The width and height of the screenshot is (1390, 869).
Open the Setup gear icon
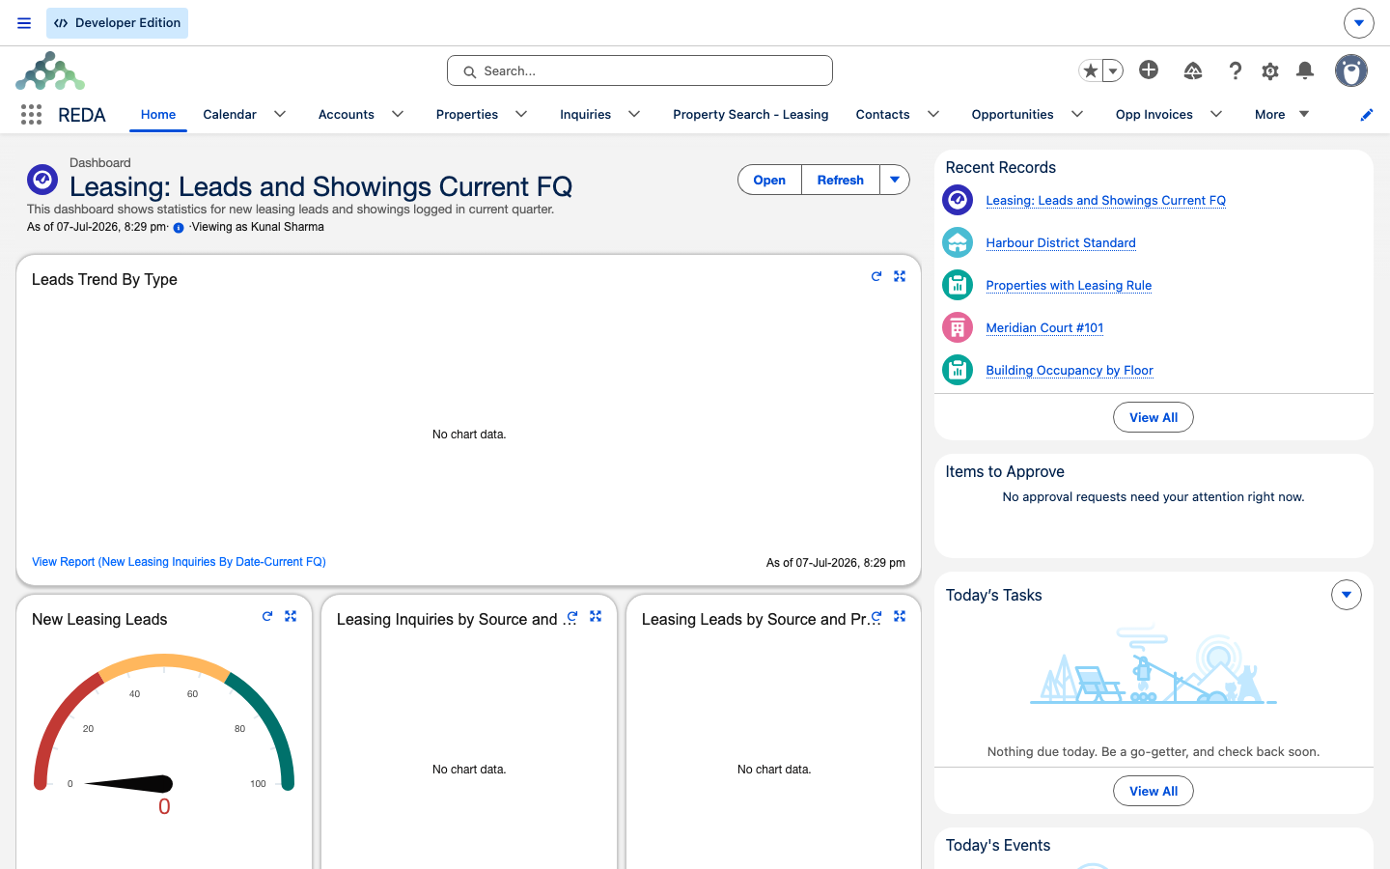coord(1270,70)
